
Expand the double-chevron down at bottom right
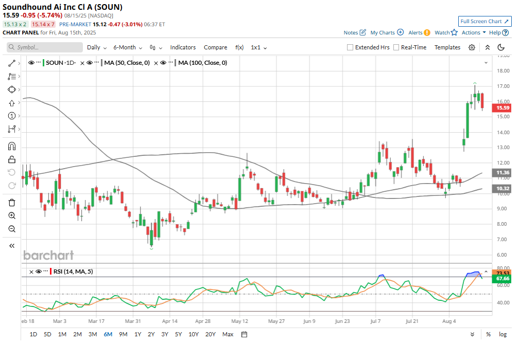(472, 334)
